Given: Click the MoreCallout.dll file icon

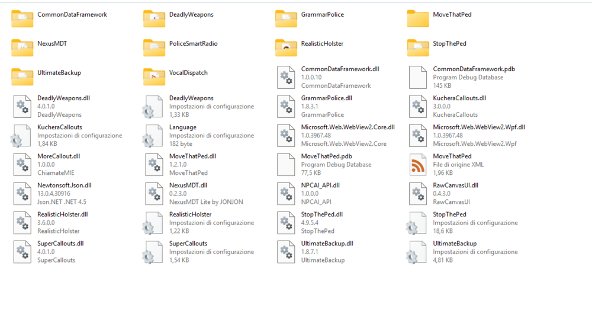Looking at the screenshot, I should [x=22, y=164].
